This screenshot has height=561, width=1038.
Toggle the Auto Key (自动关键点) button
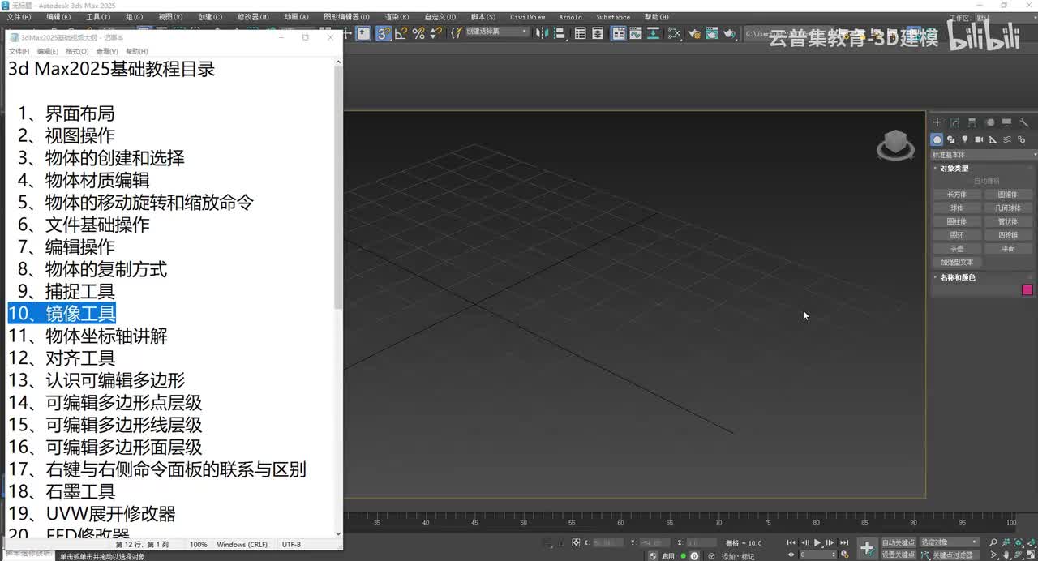899,542
